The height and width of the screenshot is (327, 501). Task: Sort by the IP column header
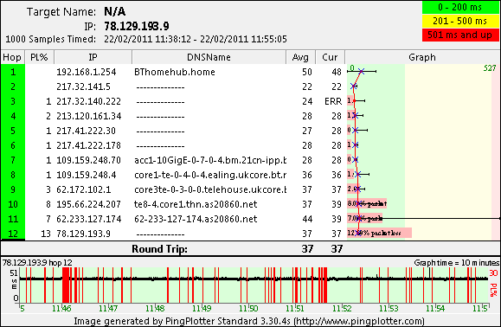(x=93, y=57)
